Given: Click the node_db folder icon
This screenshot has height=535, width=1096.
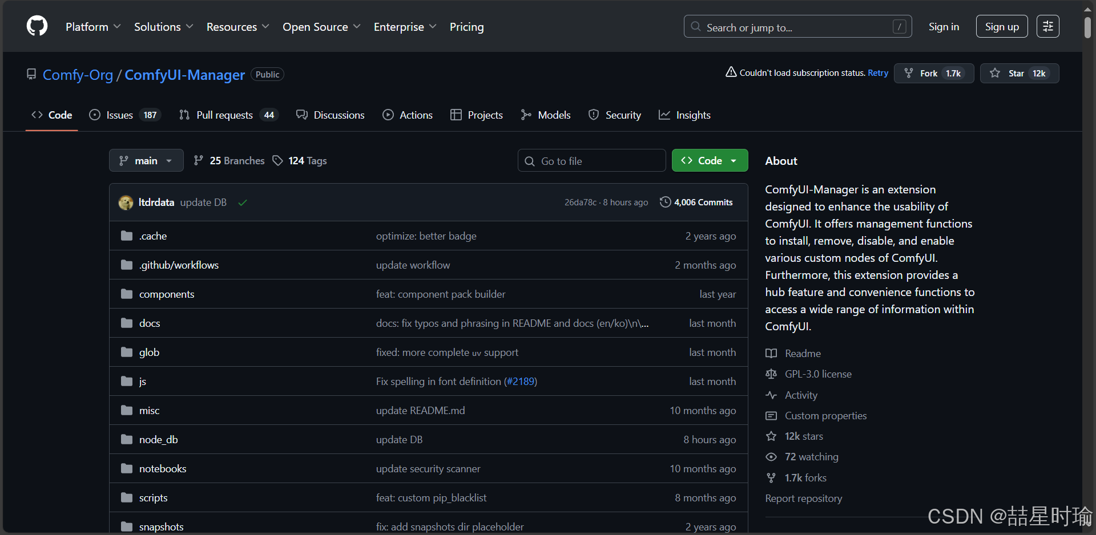Looking at the screenshot, I should (x=127, y=439).
